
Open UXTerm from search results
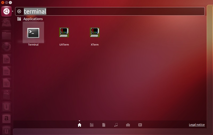click(x=64, y=33)
